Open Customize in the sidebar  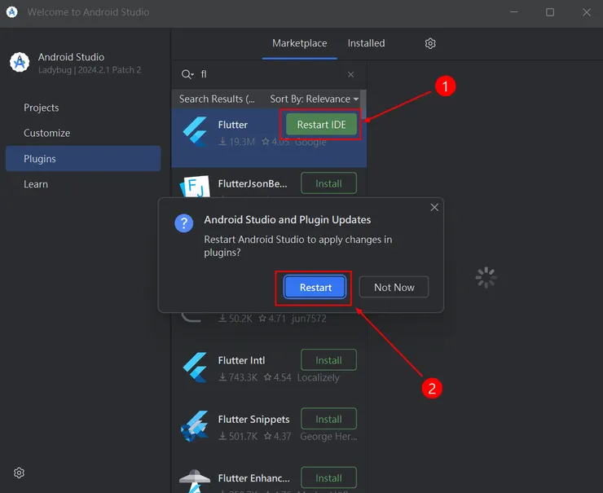click(x=47, y=133)
